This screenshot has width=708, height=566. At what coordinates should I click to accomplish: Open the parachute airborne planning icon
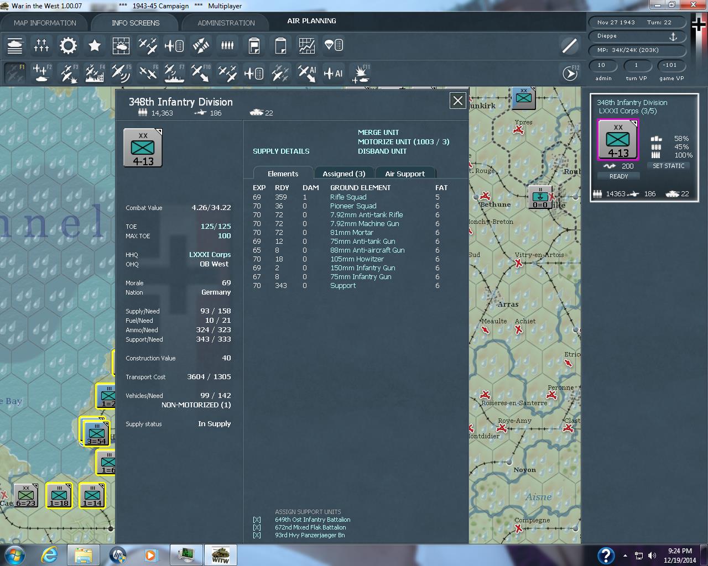coord(334,45)
